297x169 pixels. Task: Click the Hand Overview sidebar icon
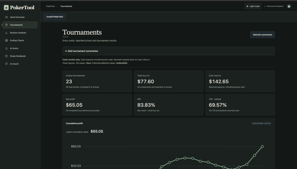(x=6, y=17)
